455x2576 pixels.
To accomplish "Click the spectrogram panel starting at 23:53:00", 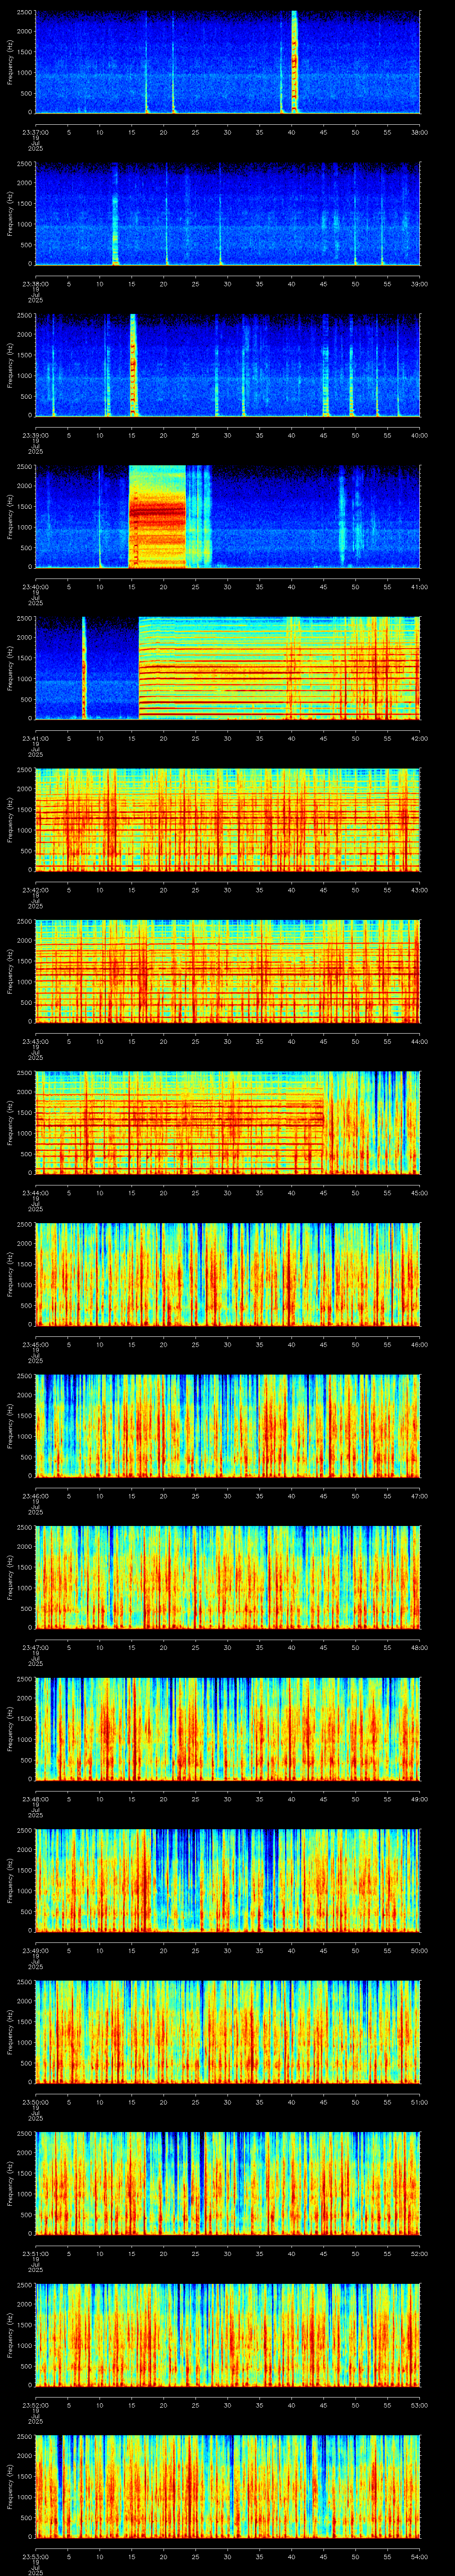I will (228, 2487).
